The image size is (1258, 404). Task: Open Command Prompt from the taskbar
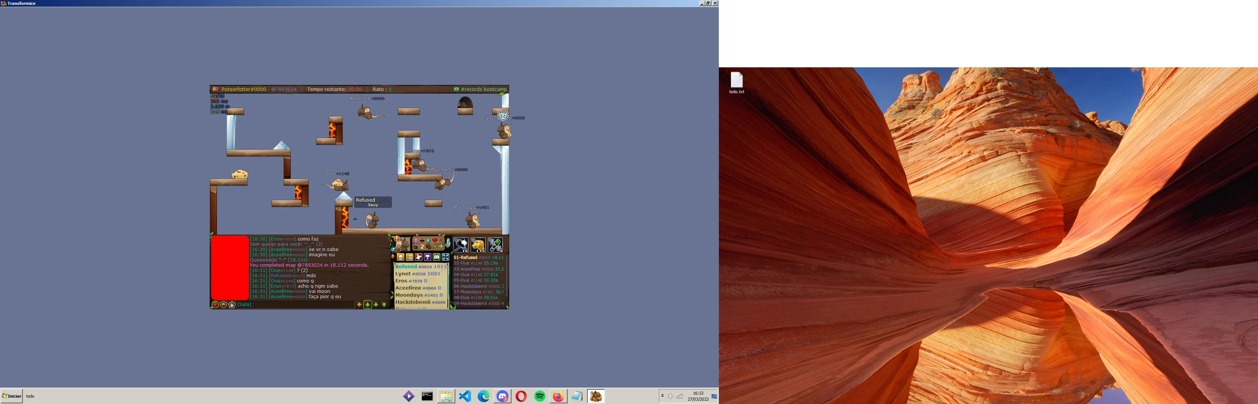click(x=427, y=396)
